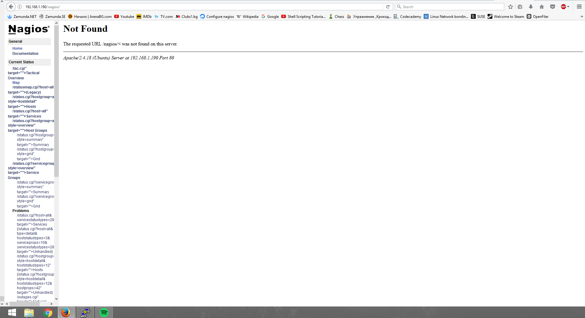
Task: Go to the Firefox home page icon
Action: point(542,7)
